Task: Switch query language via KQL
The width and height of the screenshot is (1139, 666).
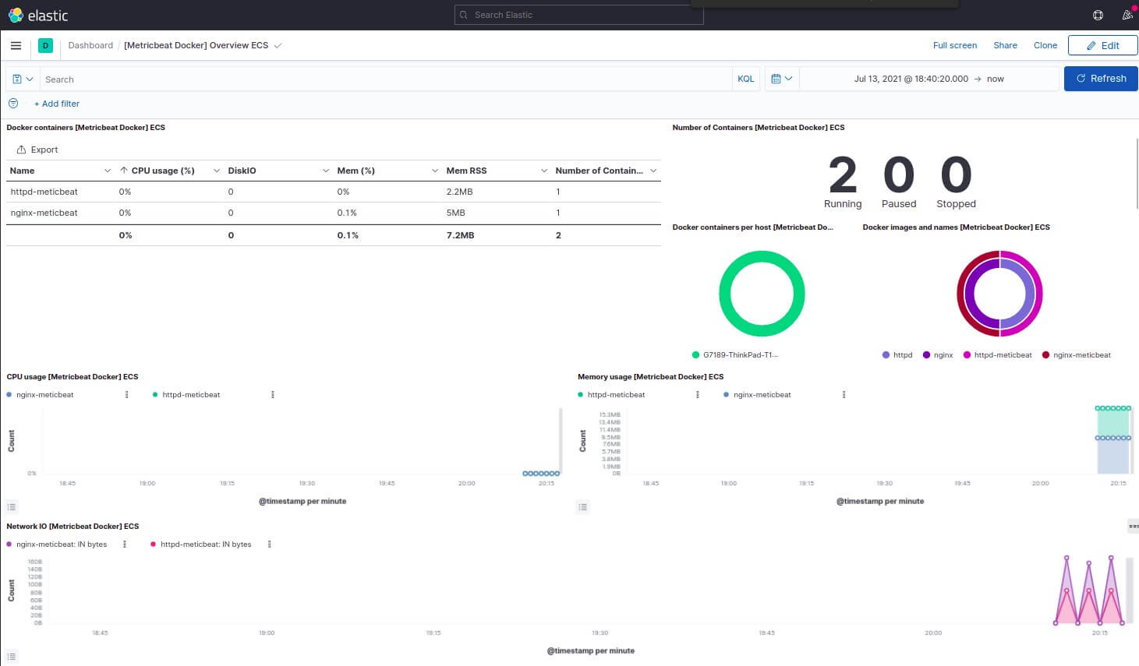Action: point(746,79)
